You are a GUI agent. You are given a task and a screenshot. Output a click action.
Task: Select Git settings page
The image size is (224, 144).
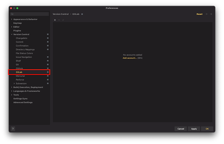[17, 65]
